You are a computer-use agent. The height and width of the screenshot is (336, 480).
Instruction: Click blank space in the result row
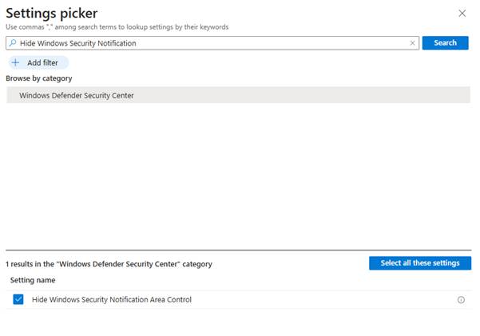point(319,300)
